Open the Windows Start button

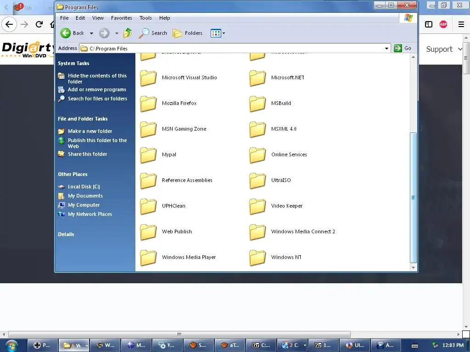pos(11,346)
